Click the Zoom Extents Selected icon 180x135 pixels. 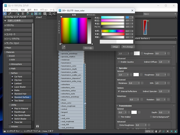171,131
